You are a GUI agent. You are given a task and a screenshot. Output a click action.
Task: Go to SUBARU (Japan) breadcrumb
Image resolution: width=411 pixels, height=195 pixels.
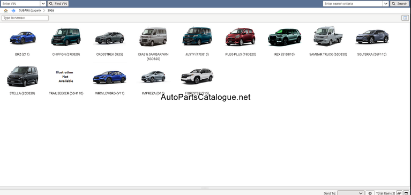[29, 11]
